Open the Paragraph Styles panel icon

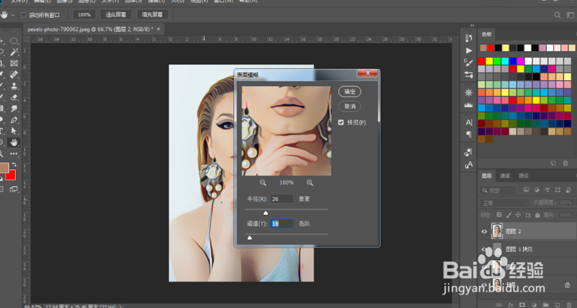pyautogui.click(x=469, y=152)
